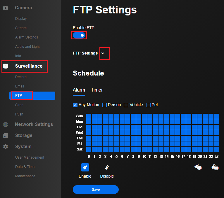Image resolution: width=224 pixels, height=198 pixels.
Task: Click the Sunday hour 0 schedule cell
Action: coord(89,116)
